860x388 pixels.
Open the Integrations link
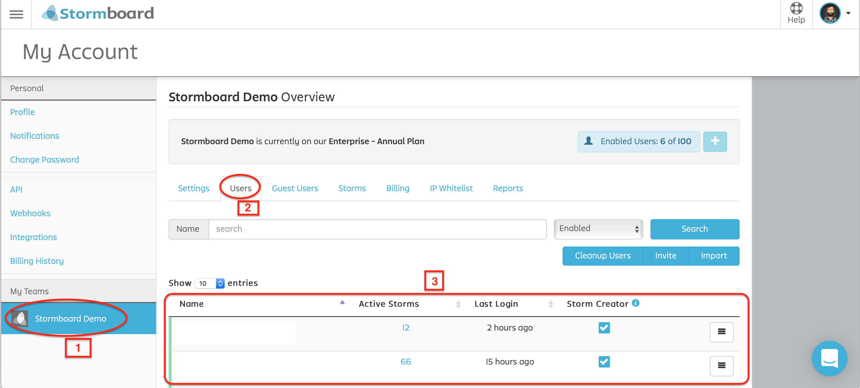point(33,237)
